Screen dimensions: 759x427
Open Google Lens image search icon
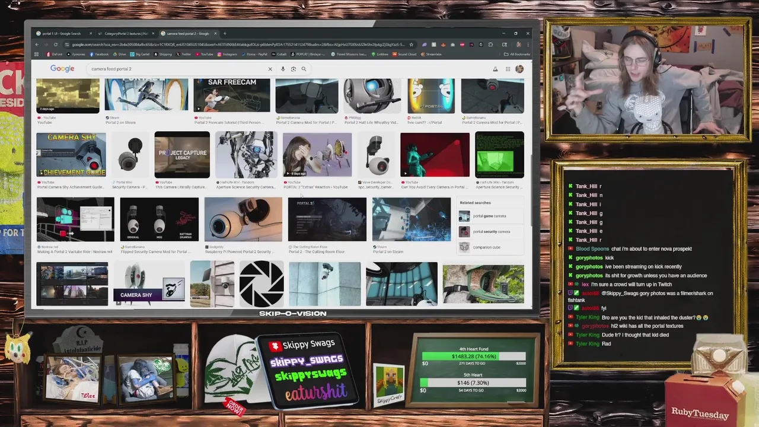293,69
